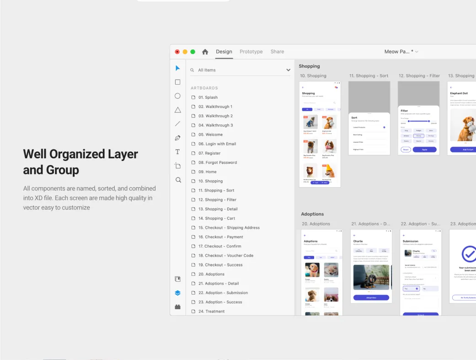Screen dimensions: 476x360
Task: Expand the All Items dropdown chevron
Action: (288, 70)
